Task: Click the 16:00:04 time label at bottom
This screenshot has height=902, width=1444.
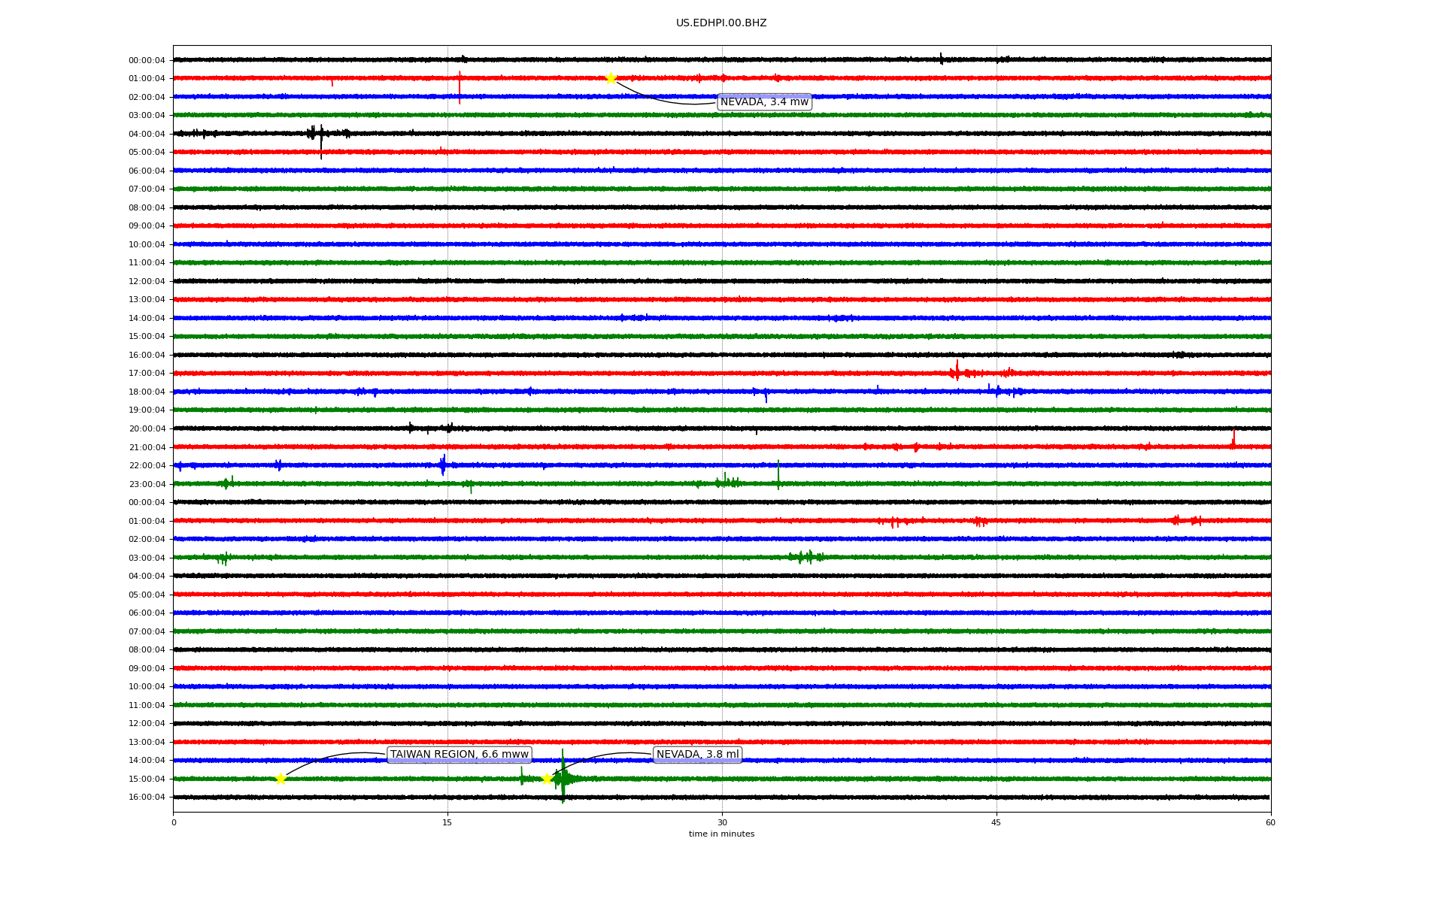Action: [x=147, y=798]
